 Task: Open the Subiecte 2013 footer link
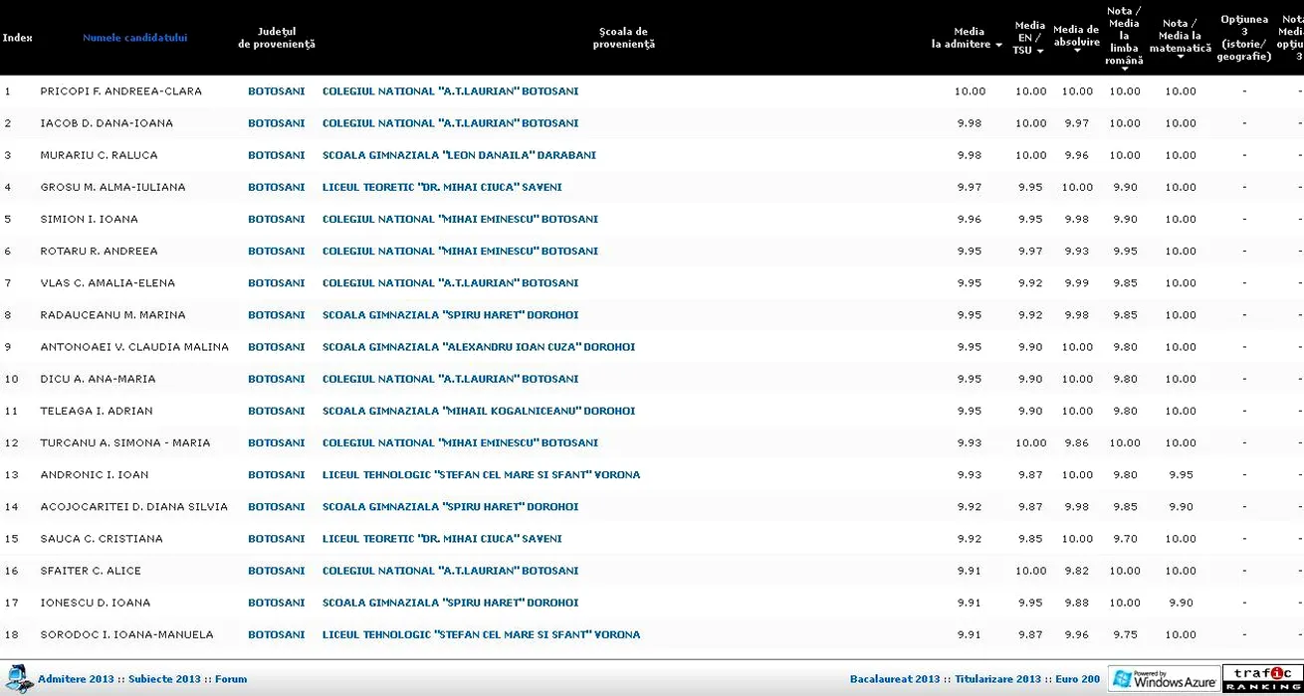[x=164, y=679]
